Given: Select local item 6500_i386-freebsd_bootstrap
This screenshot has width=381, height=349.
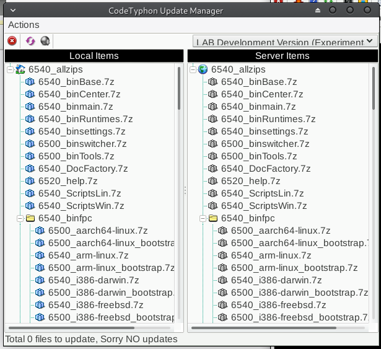Looking at the screenshot, I should point(111,317).
